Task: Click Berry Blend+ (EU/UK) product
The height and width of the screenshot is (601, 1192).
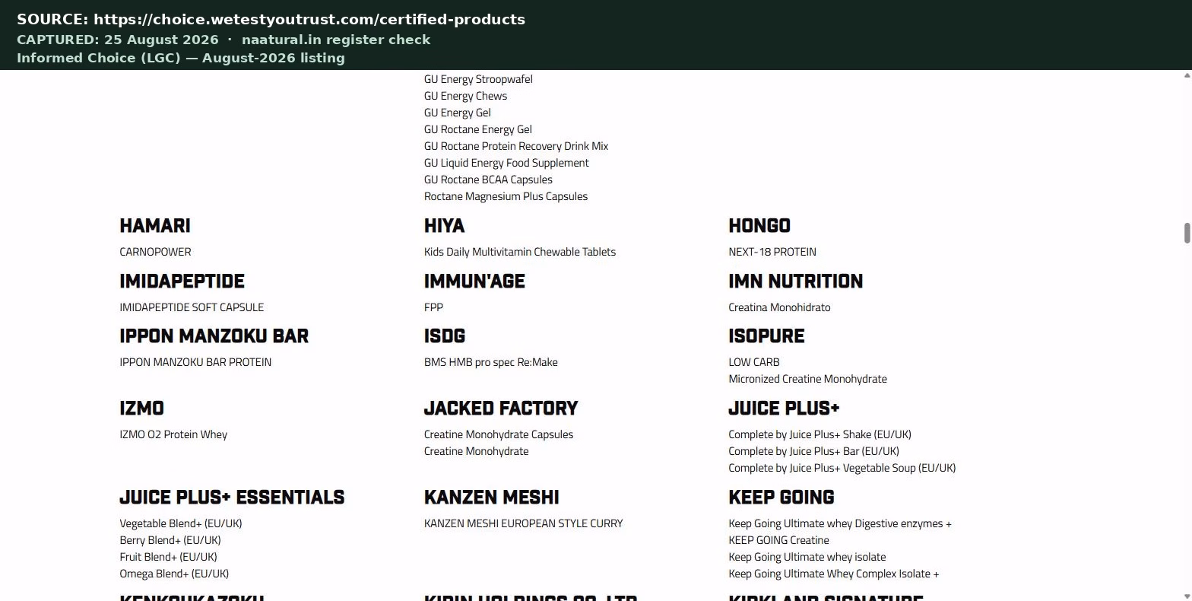Action: click(x=170, y=540)
